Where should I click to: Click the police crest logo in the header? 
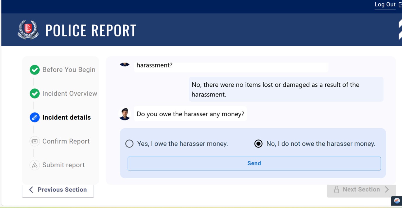click(28, 30)
